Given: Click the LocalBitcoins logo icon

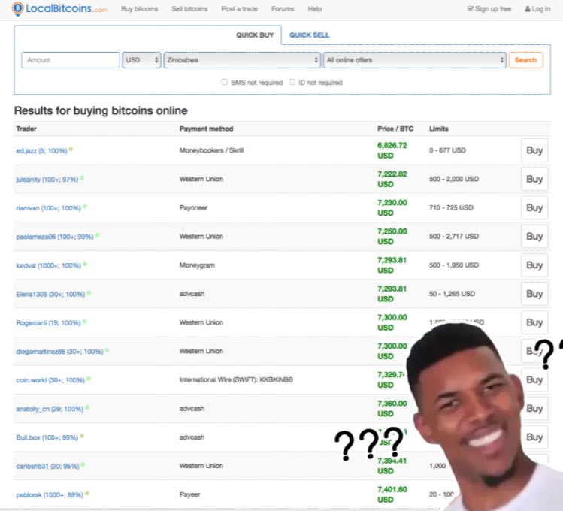Looking at the screenshot, I should (17, 8).
